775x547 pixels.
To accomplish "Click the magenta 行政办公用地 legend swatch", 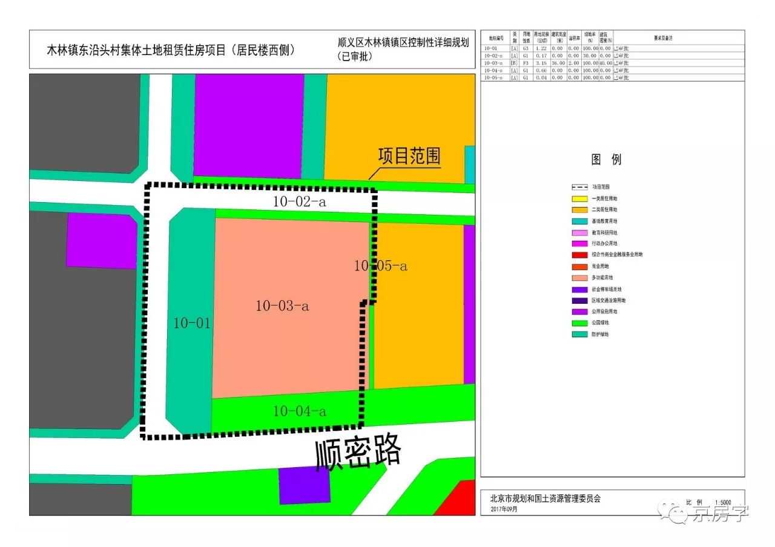I will [x=579, y=244].
